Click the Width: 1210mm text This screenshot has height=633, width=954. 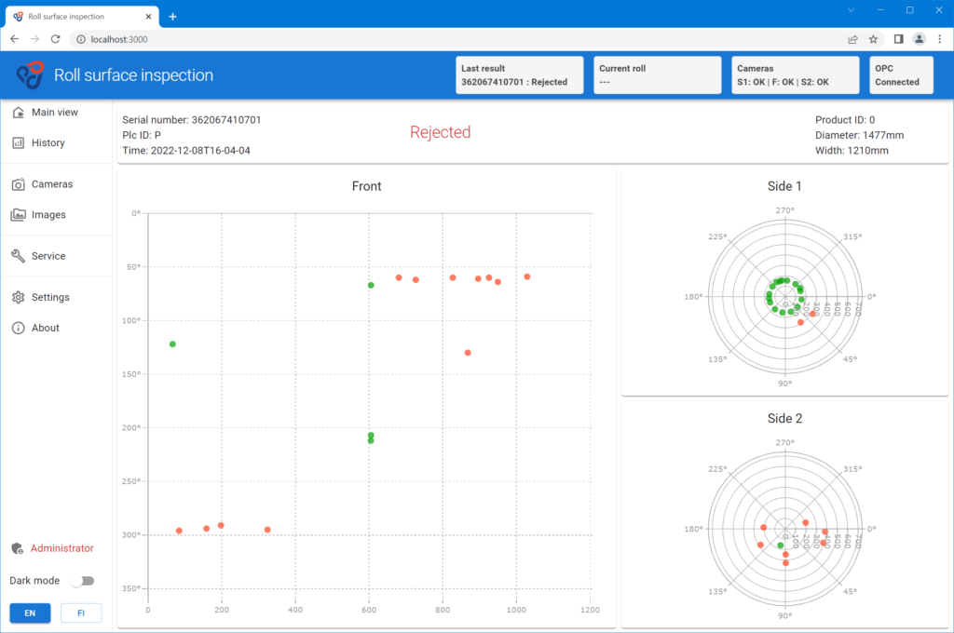(852, 150)
